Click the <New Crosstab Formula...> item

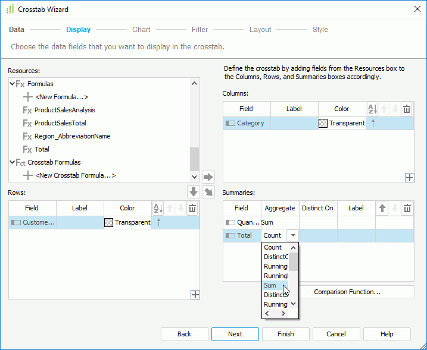[76, 175]
